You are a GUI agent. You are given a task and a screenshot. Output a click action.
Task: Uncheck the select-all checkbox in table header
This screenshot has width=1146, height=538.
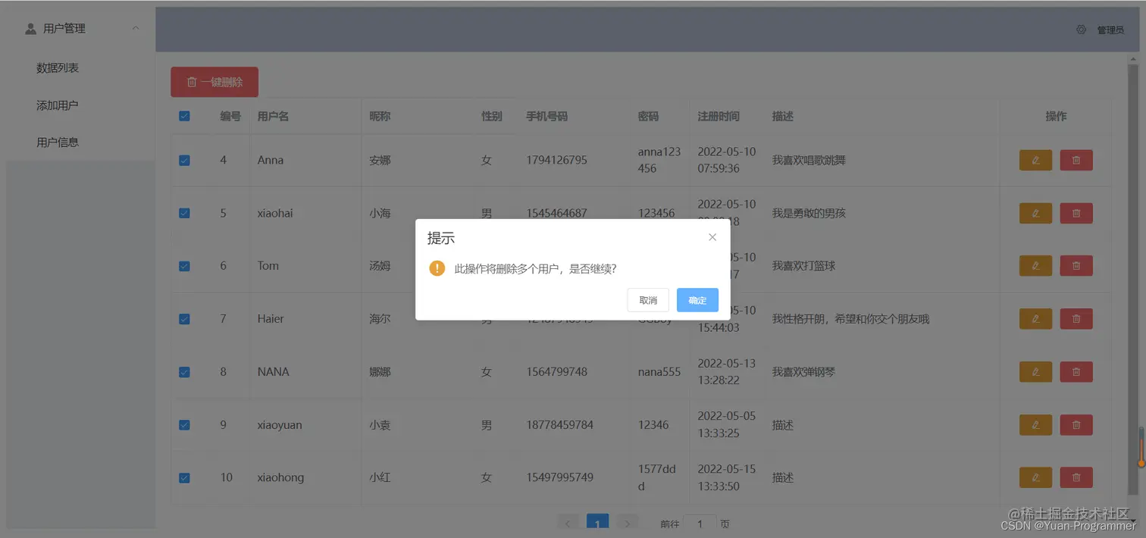[184, 116]
